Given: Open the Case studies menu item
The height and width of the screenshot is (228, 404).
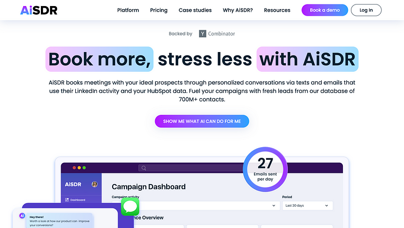Looking at the screenshot, I should pos(195,10).
